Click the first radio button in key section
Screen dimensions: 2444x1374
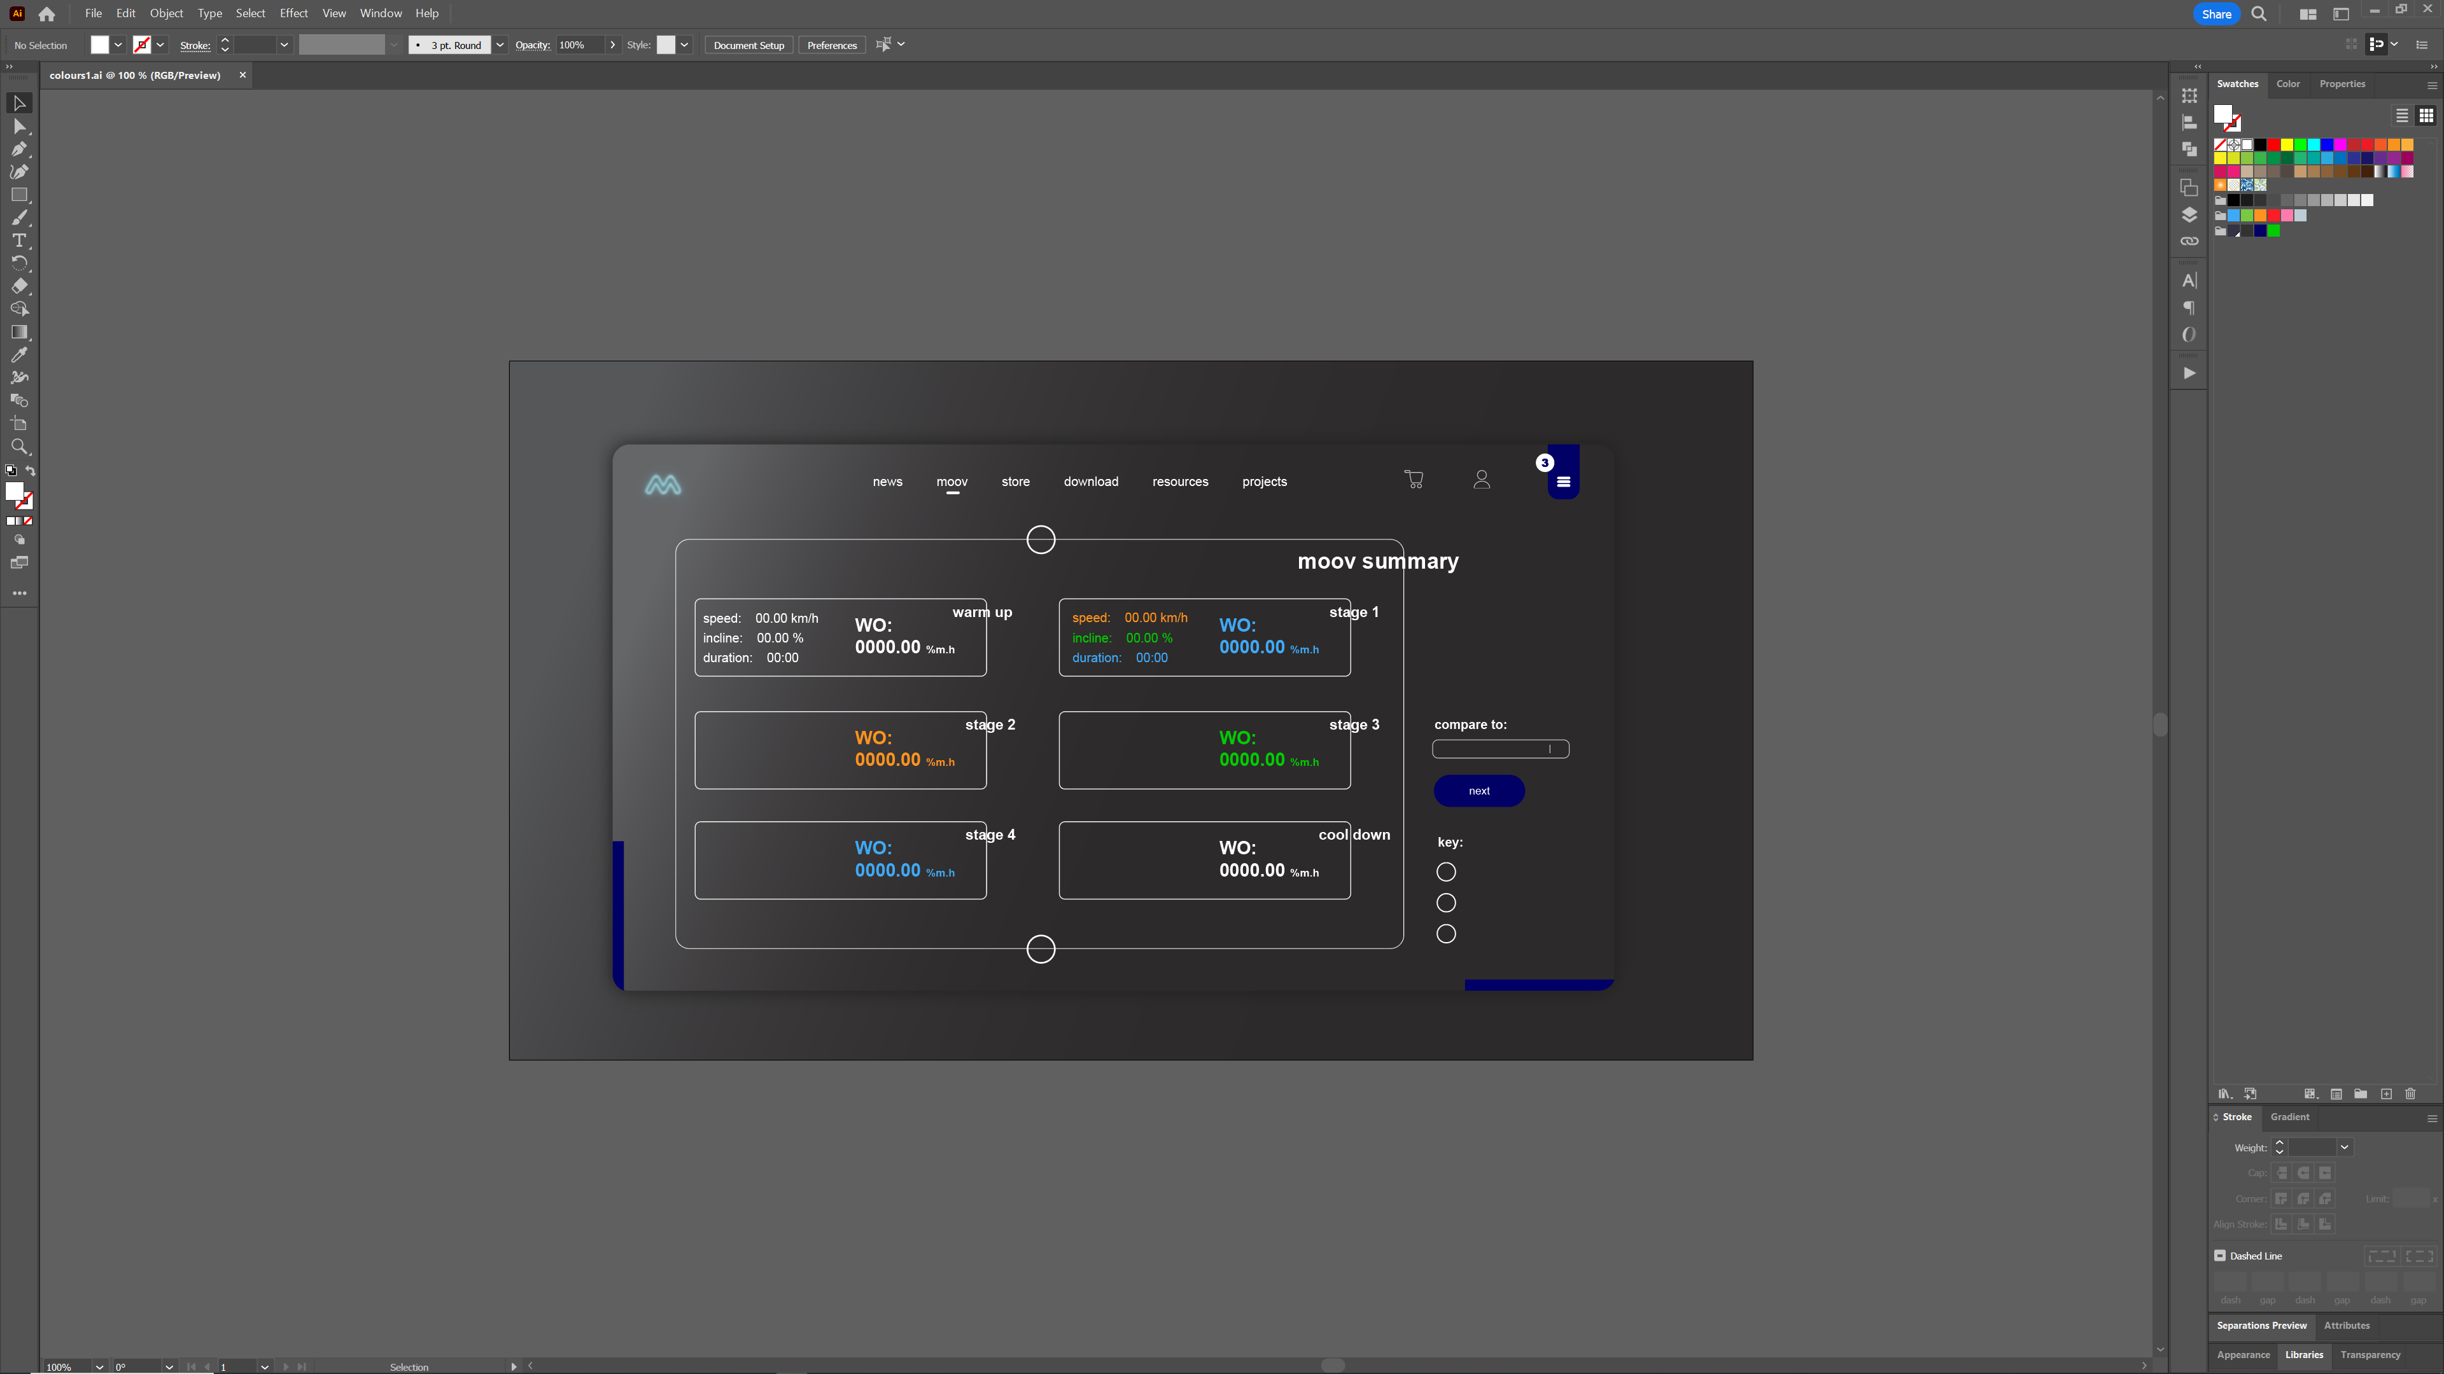[1447, 871]
